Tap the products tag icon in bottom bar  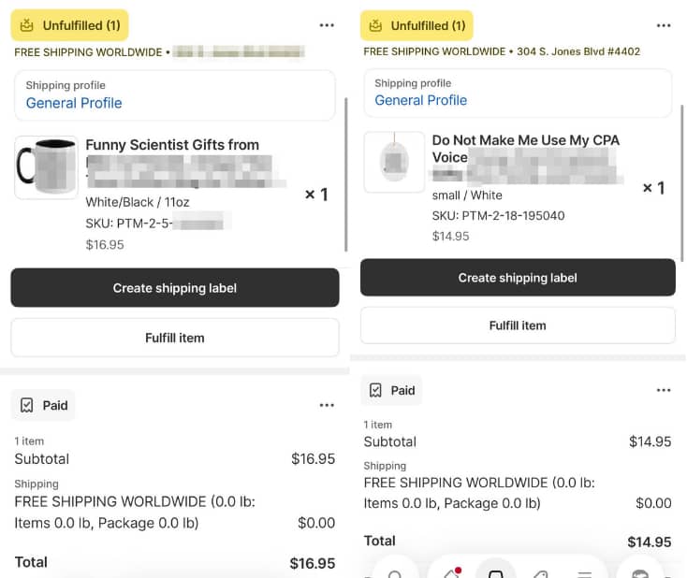[540, 572]
